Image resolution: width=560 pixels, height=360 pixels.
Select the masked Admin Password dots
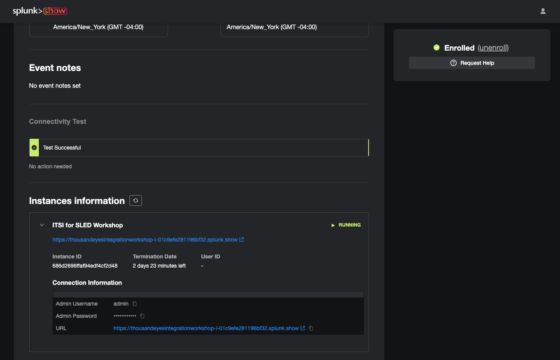(x=125, y=316)
